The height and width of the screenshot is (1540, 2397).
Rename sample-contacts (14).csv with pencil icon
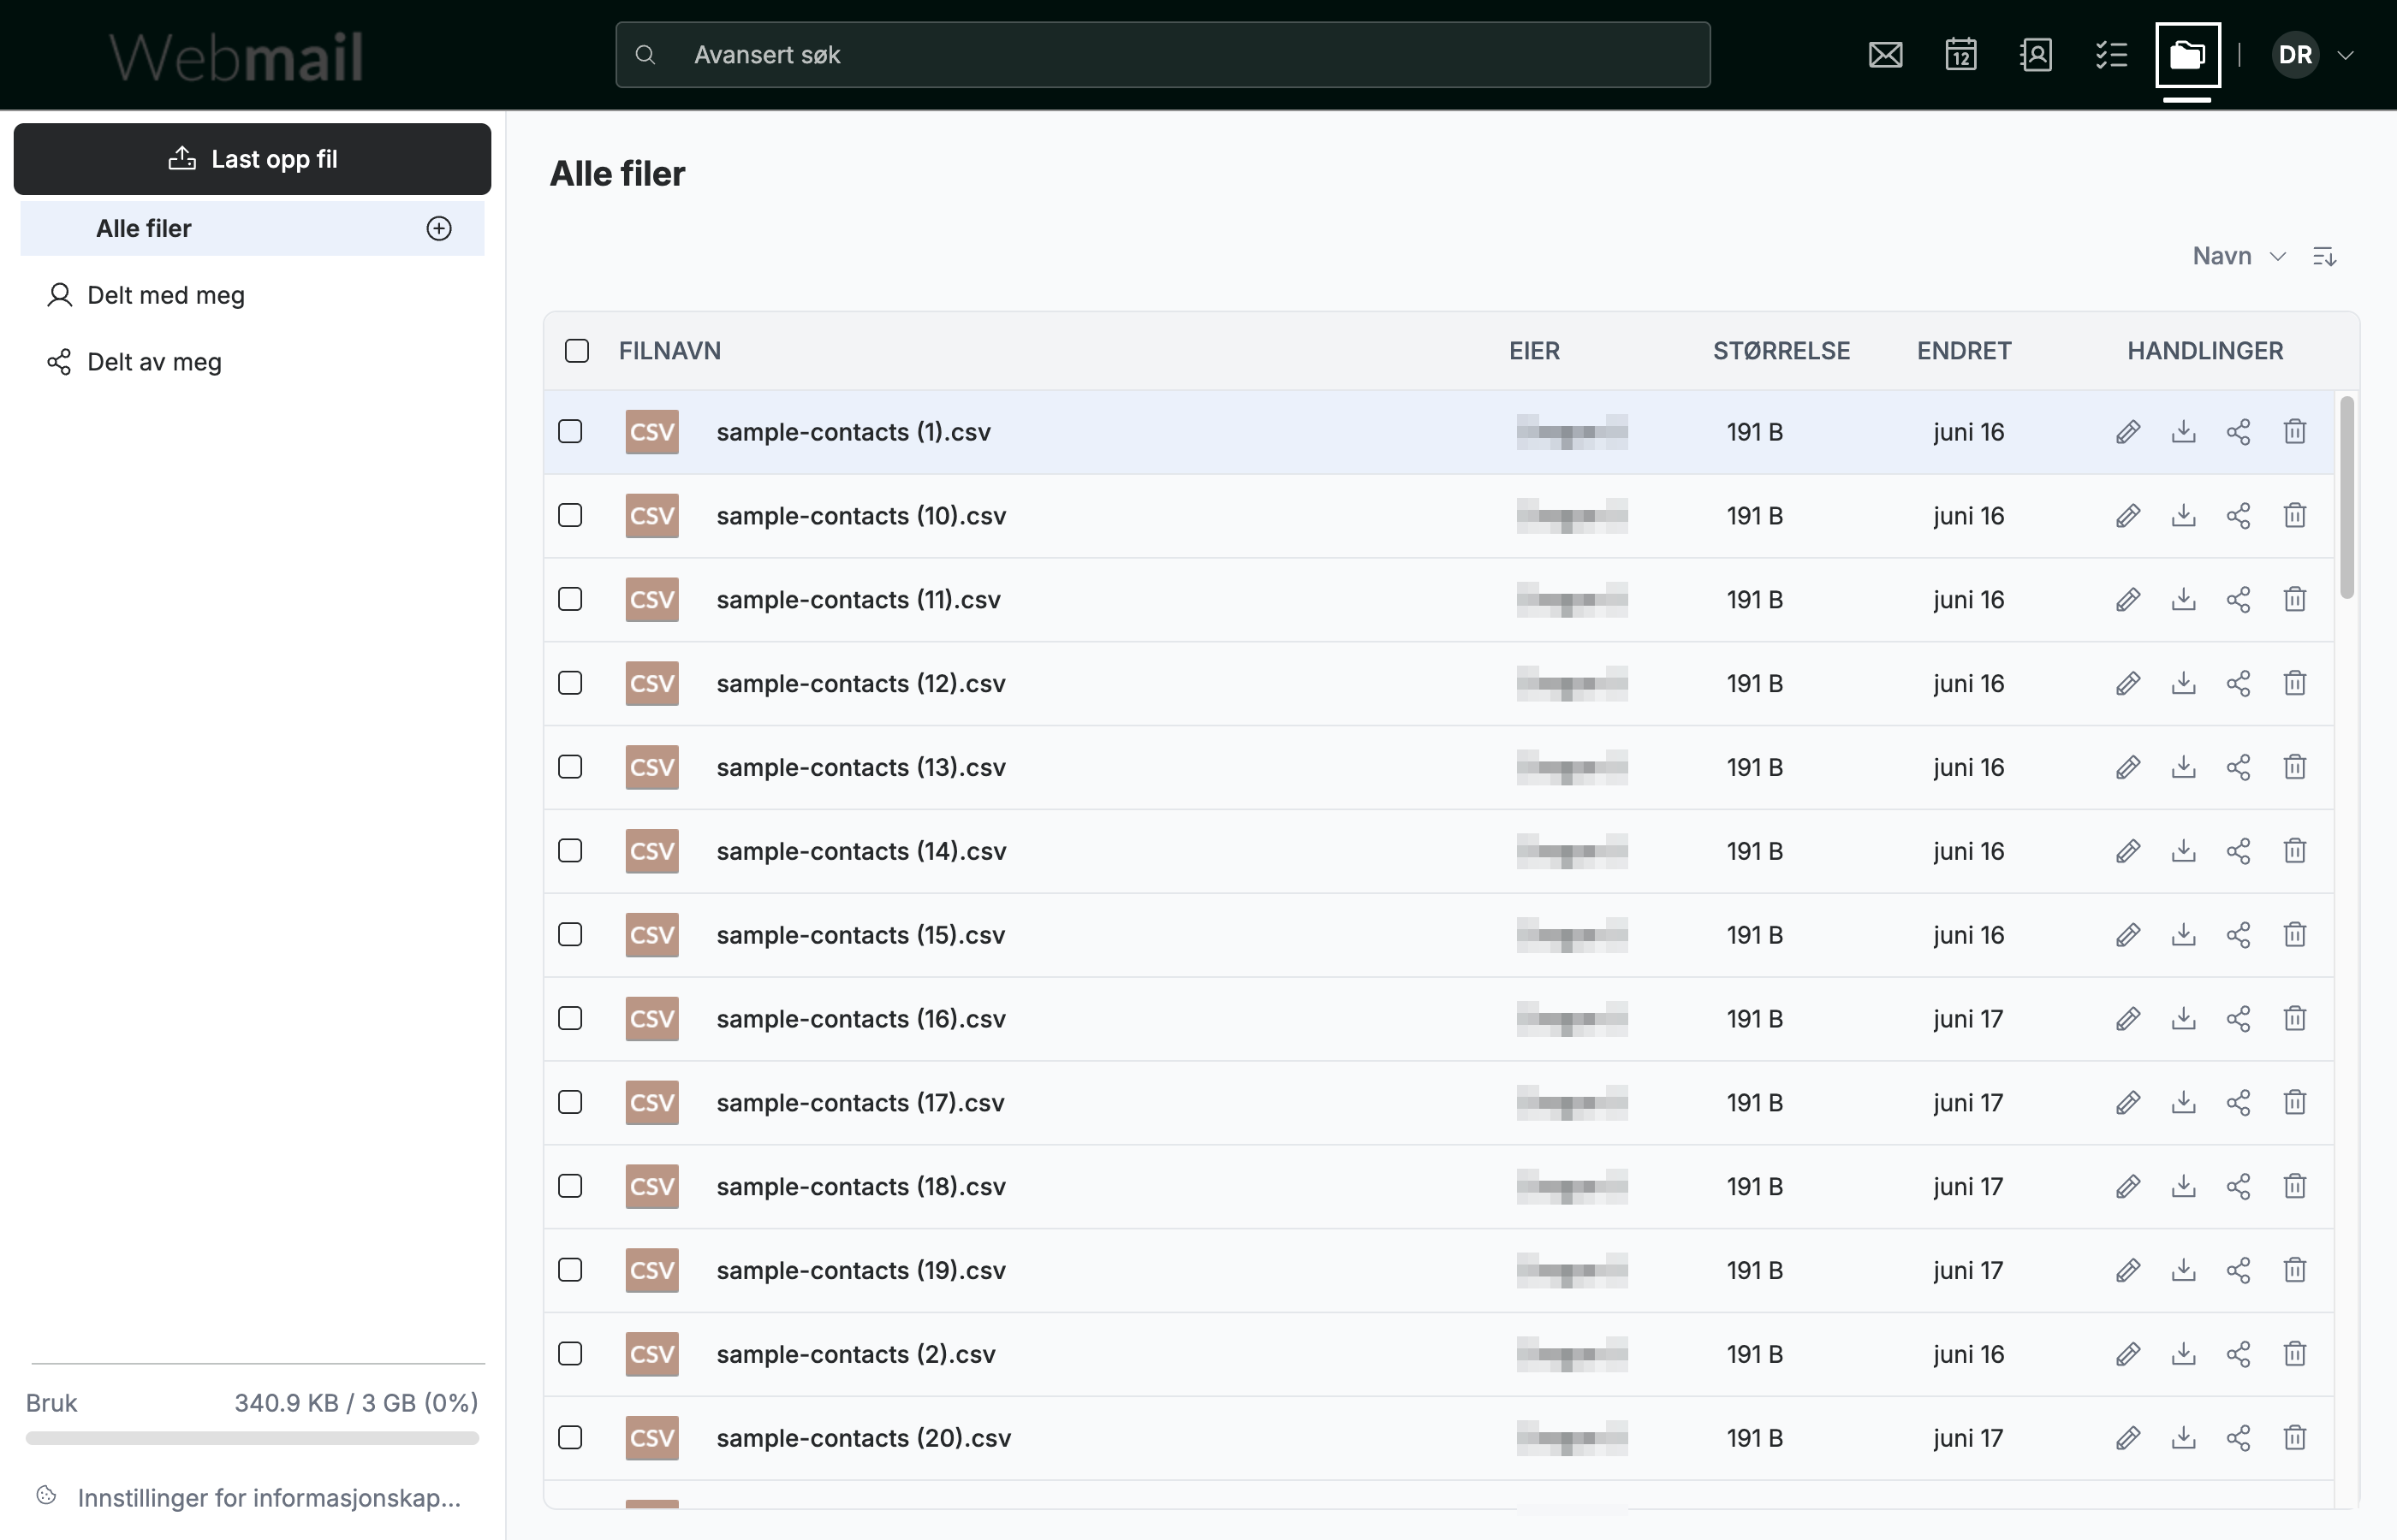click(x=2128, y=851)
